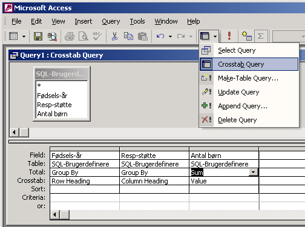Open the Help menu

coord(194,21)
